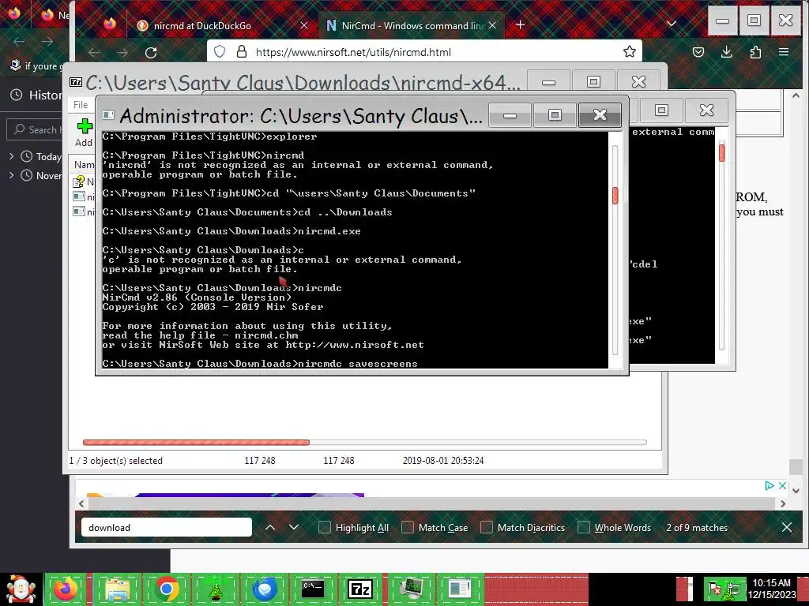Click the second console window scrollbar thumb

(722, 152)
